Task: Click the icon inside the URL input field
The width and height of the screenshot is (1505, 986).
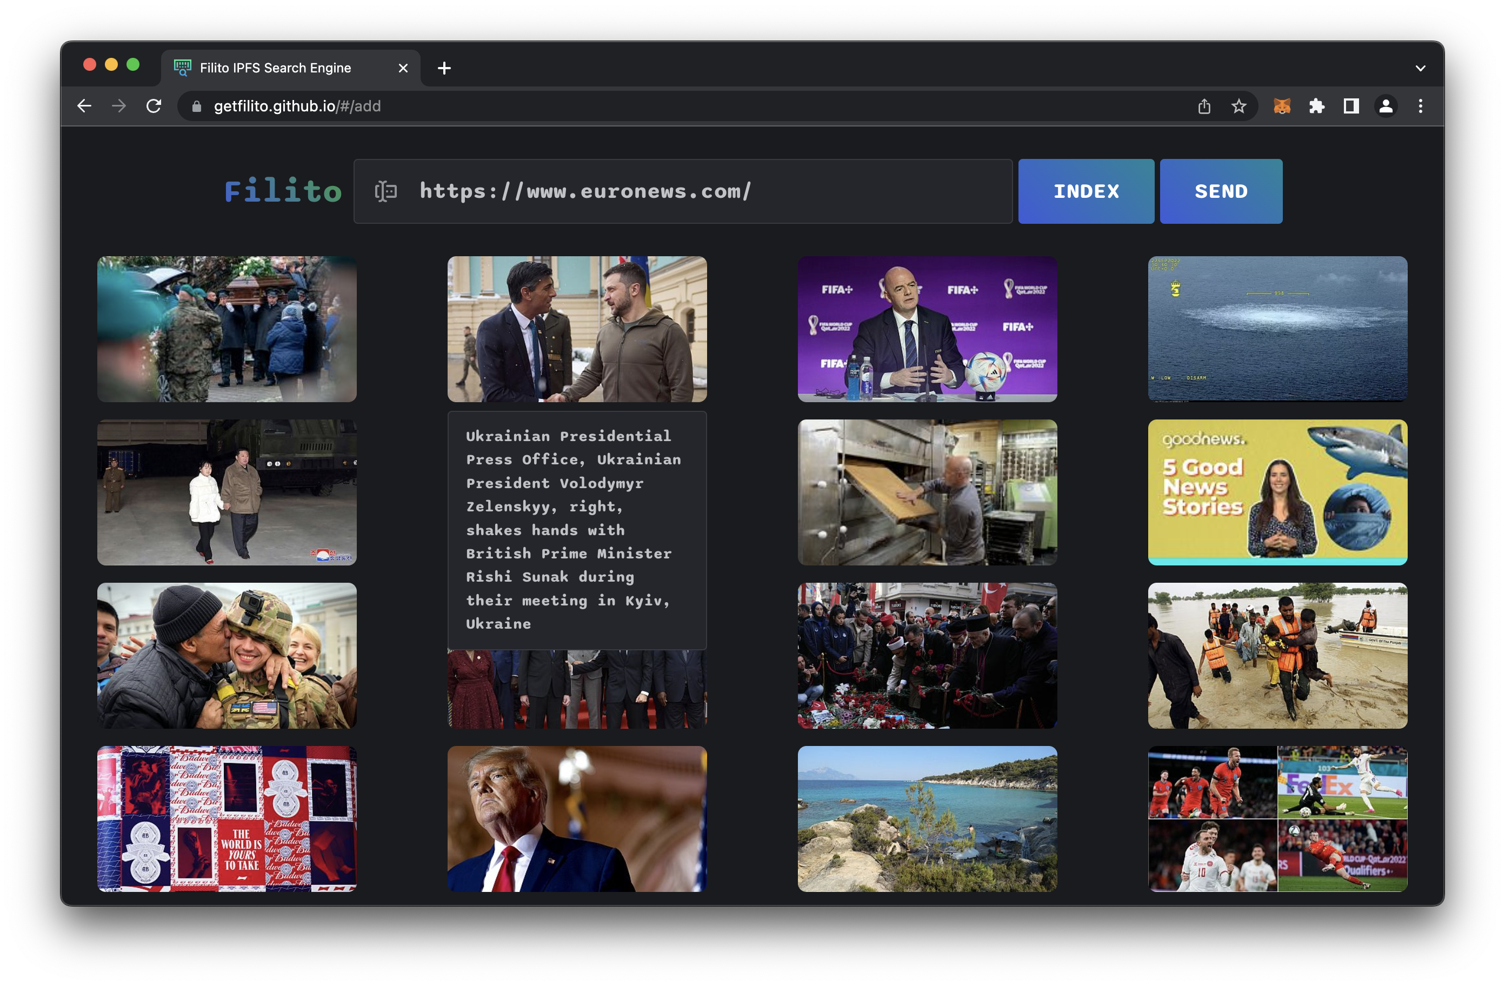Action: click(x=386, y=191)
